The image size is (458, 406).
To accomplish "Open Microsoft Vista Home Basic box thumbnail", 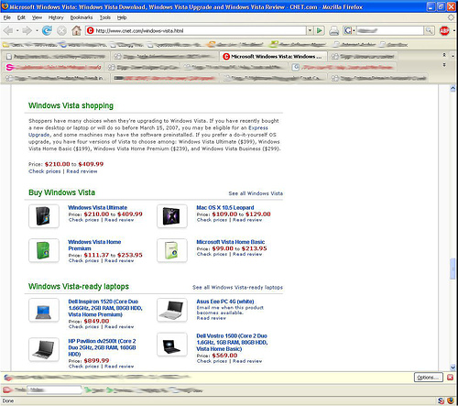I will [x=172, y=250].
